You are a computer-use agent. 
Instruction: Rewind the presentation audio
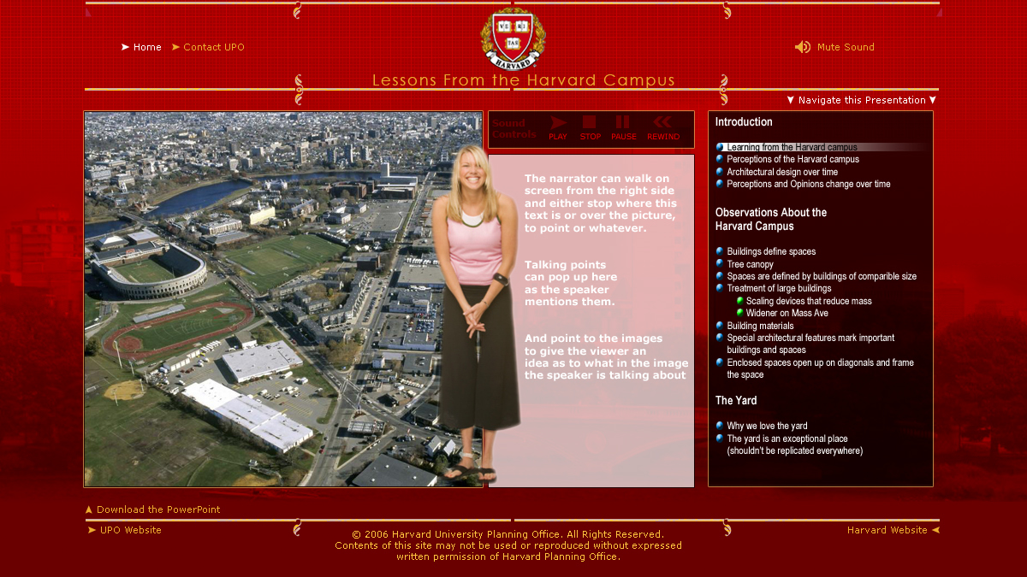(x=662, y=128)
